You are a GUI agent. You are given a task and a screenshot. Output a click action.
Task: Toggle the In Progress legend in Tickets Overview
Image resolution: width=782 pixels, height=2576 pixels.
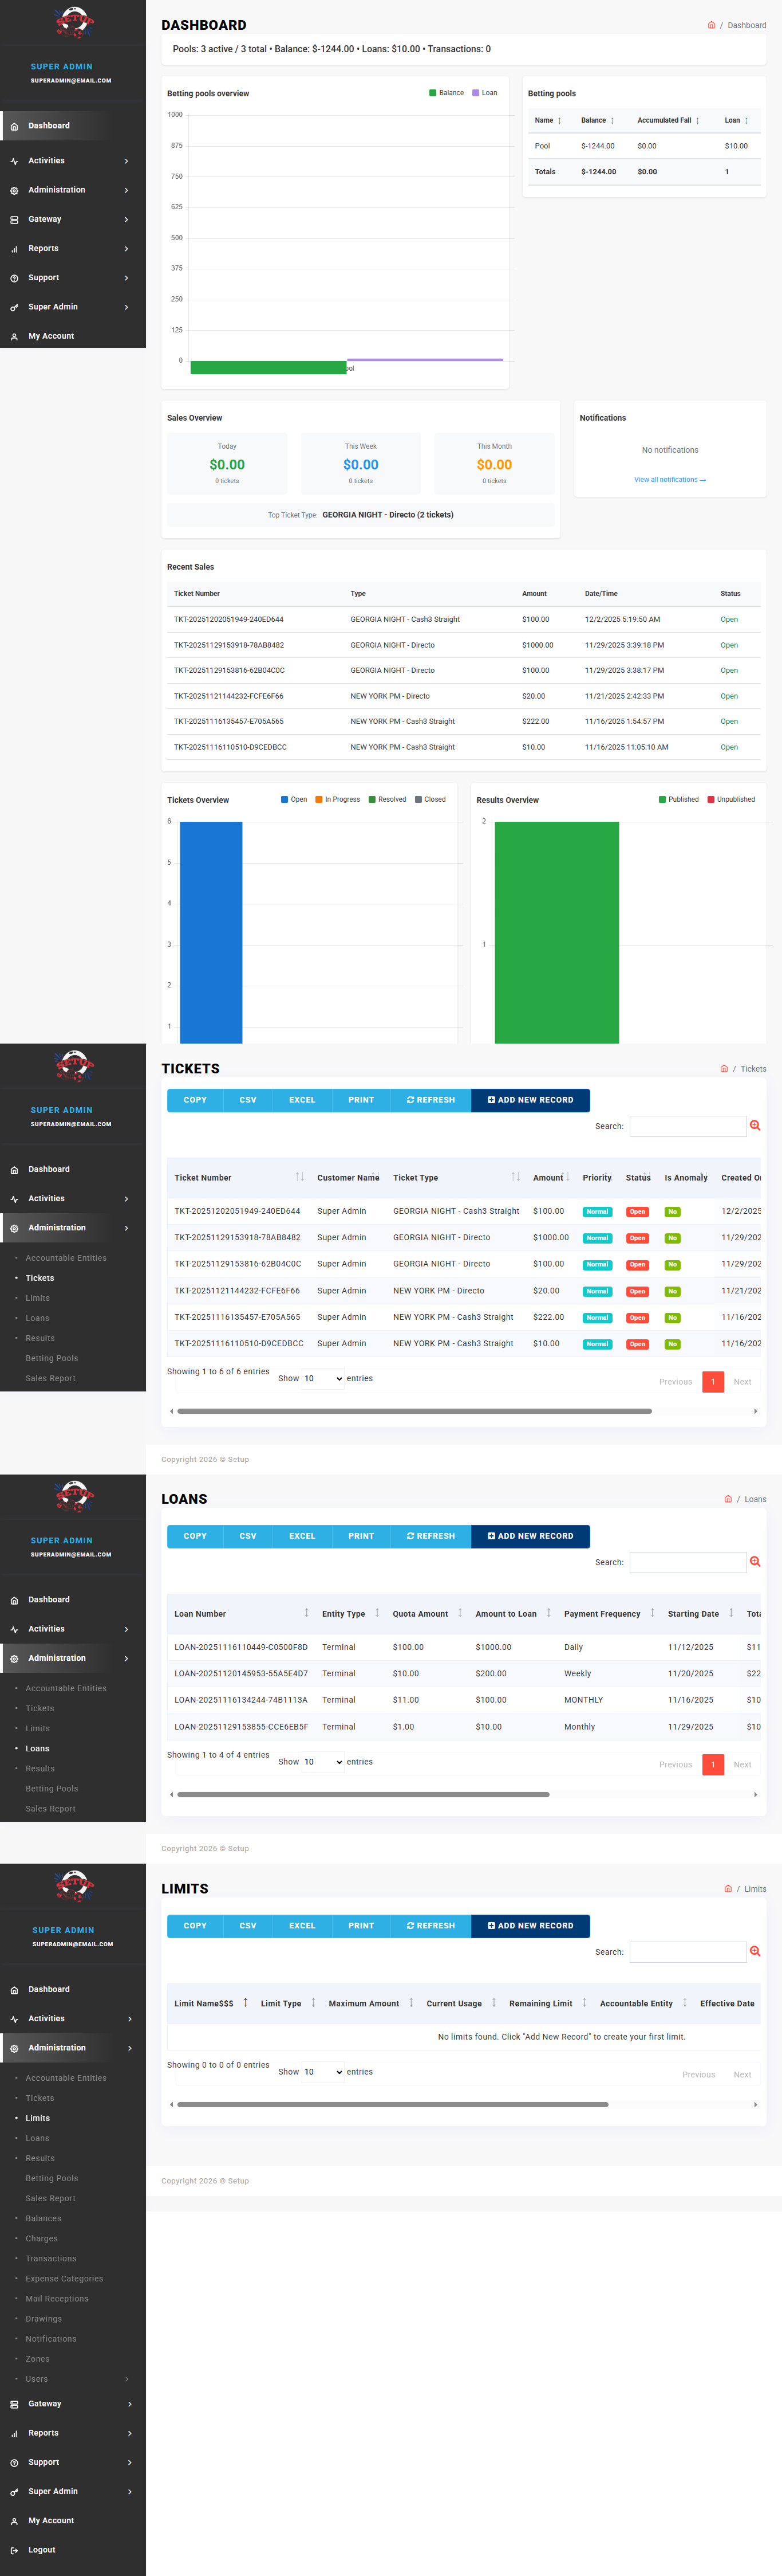pos(337,799)
